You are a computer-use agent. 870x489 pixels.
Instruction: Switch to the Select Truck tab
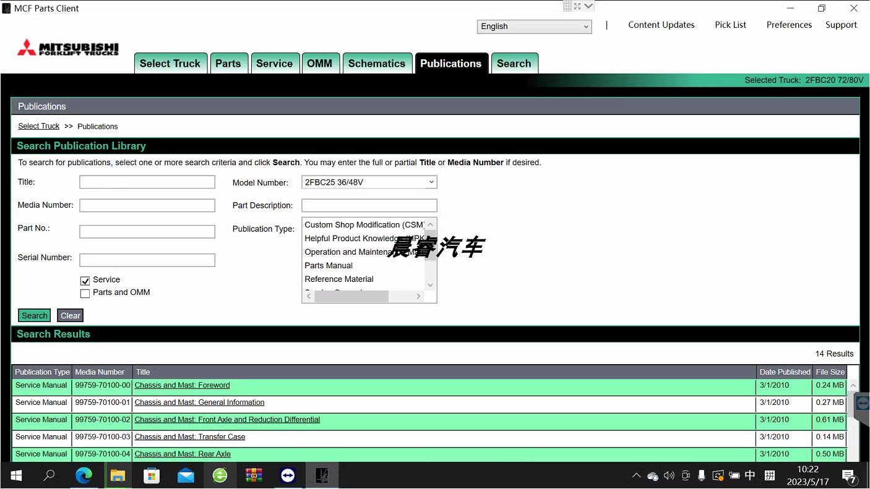tap(171, 64)
